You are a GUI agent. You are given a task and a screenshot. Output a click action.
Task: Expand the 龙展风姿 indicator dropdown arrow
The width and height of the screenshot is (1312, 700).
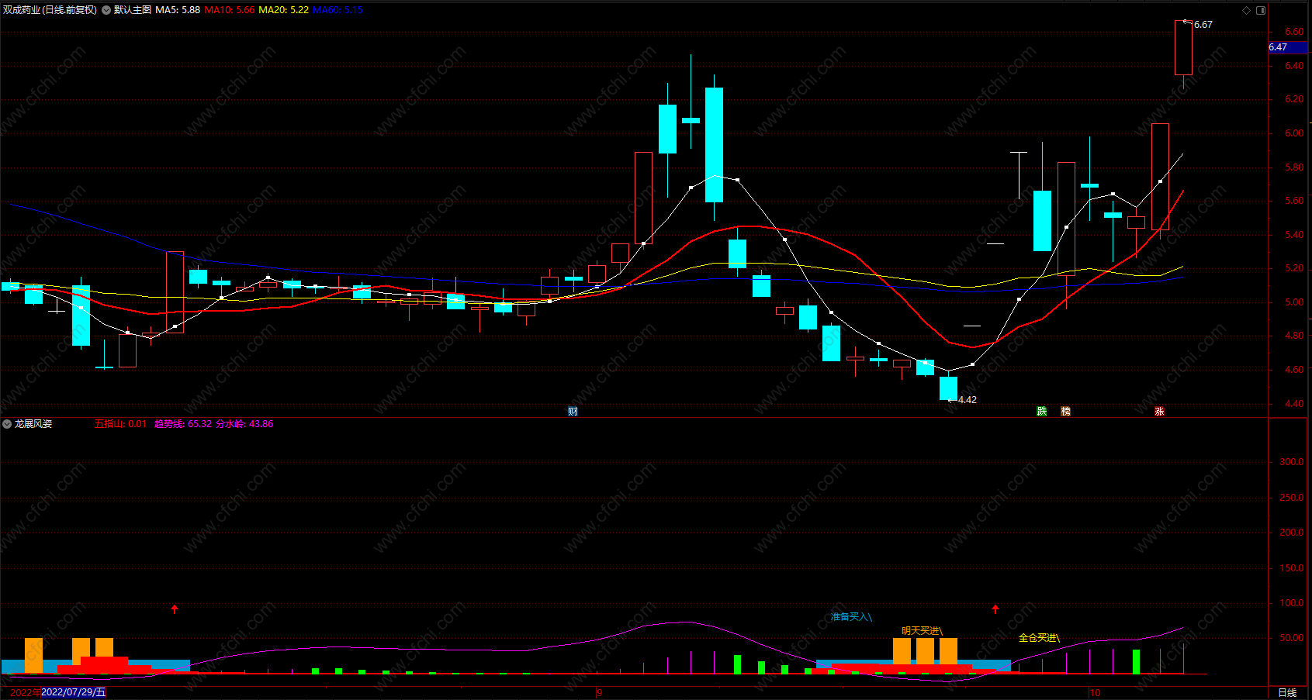(x=7, y=424)
